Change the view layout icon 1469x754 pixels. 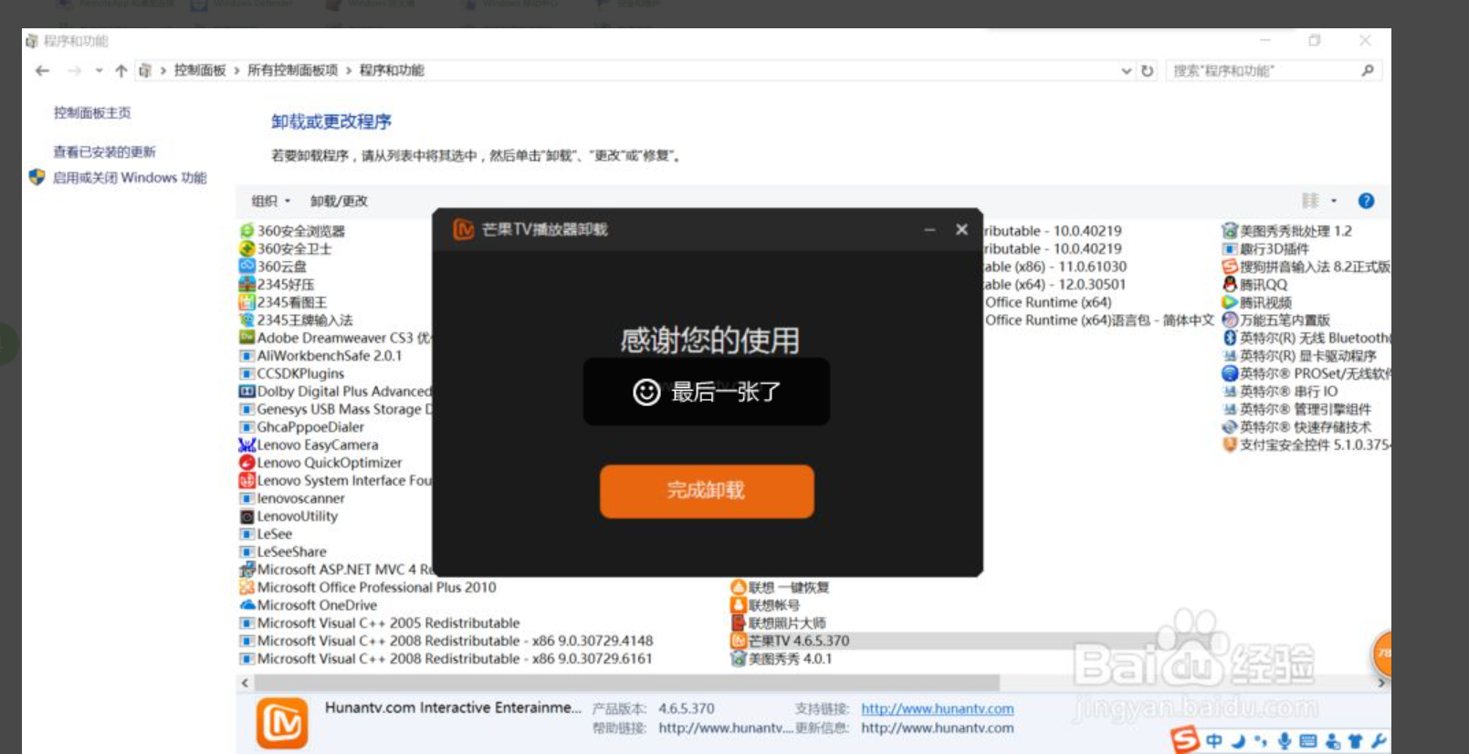pos(1310,201)
